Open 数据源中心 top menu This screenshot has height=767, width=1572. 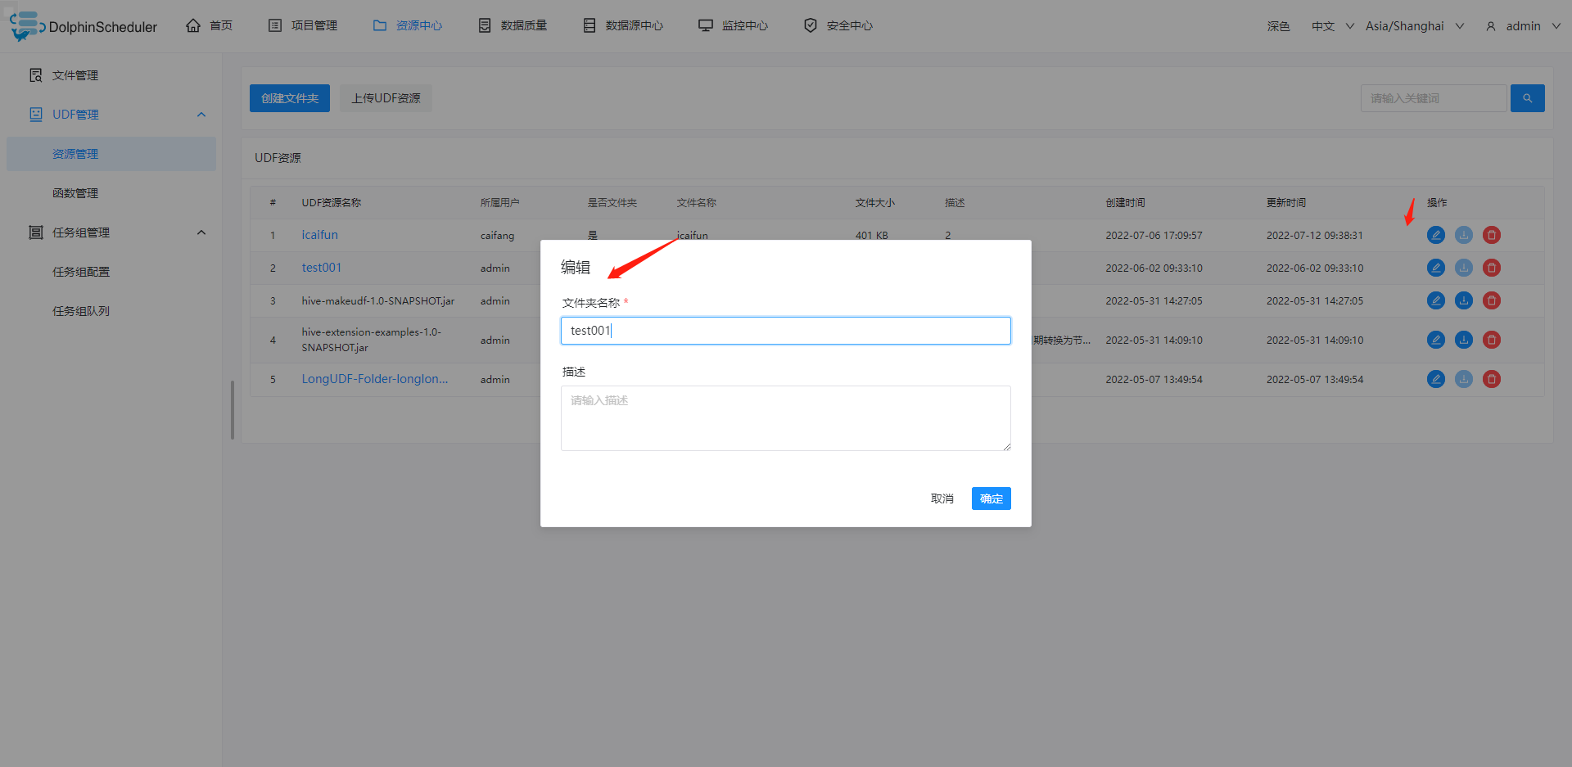pos(623,26)
